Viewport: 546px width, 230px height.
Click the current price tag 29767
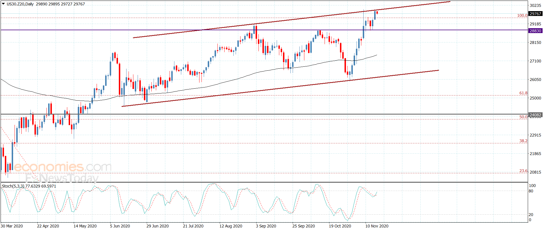point(535,14)
